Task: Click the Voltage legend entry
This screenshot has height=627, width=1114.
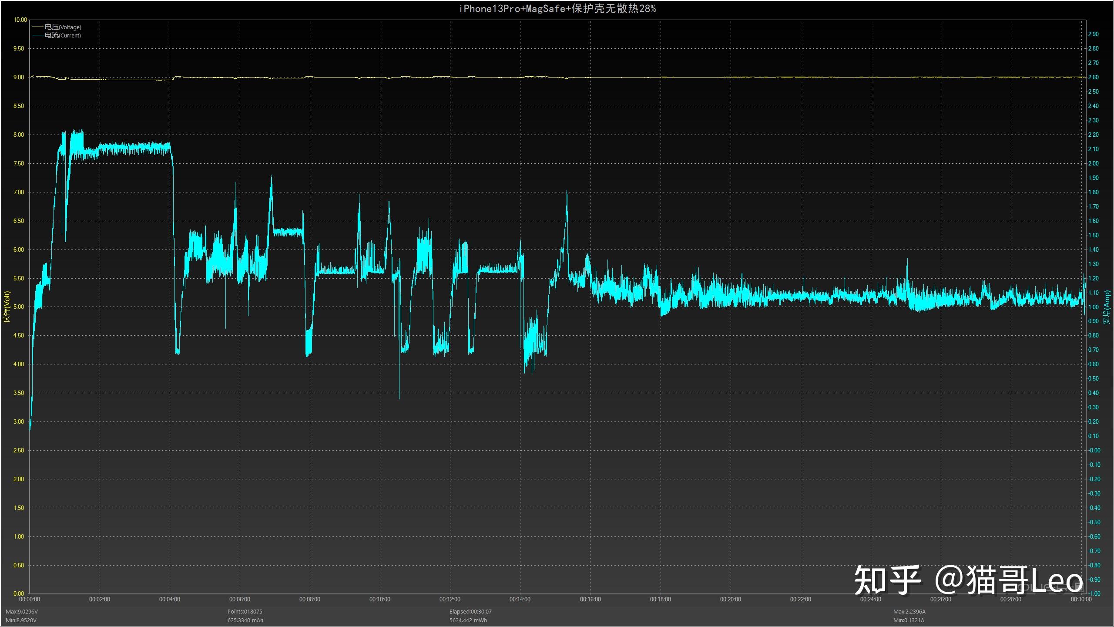Action: [63, 27]
